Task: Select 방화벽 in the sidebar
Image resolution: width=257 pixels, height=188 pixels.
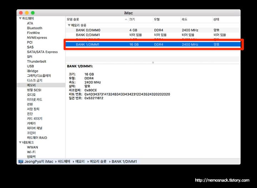Action: [31, 157]
